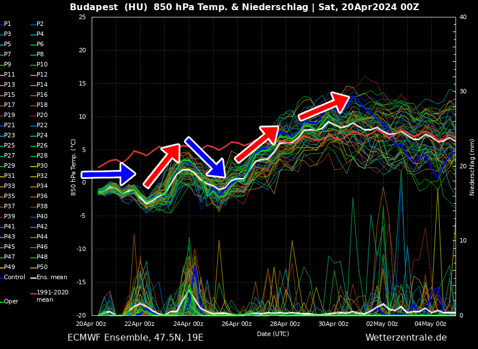Image resolution: width=478 pixels, height=349 pixels.
Task: Click the "24Apr 00z" date tick
Action: tap(188, 324)
